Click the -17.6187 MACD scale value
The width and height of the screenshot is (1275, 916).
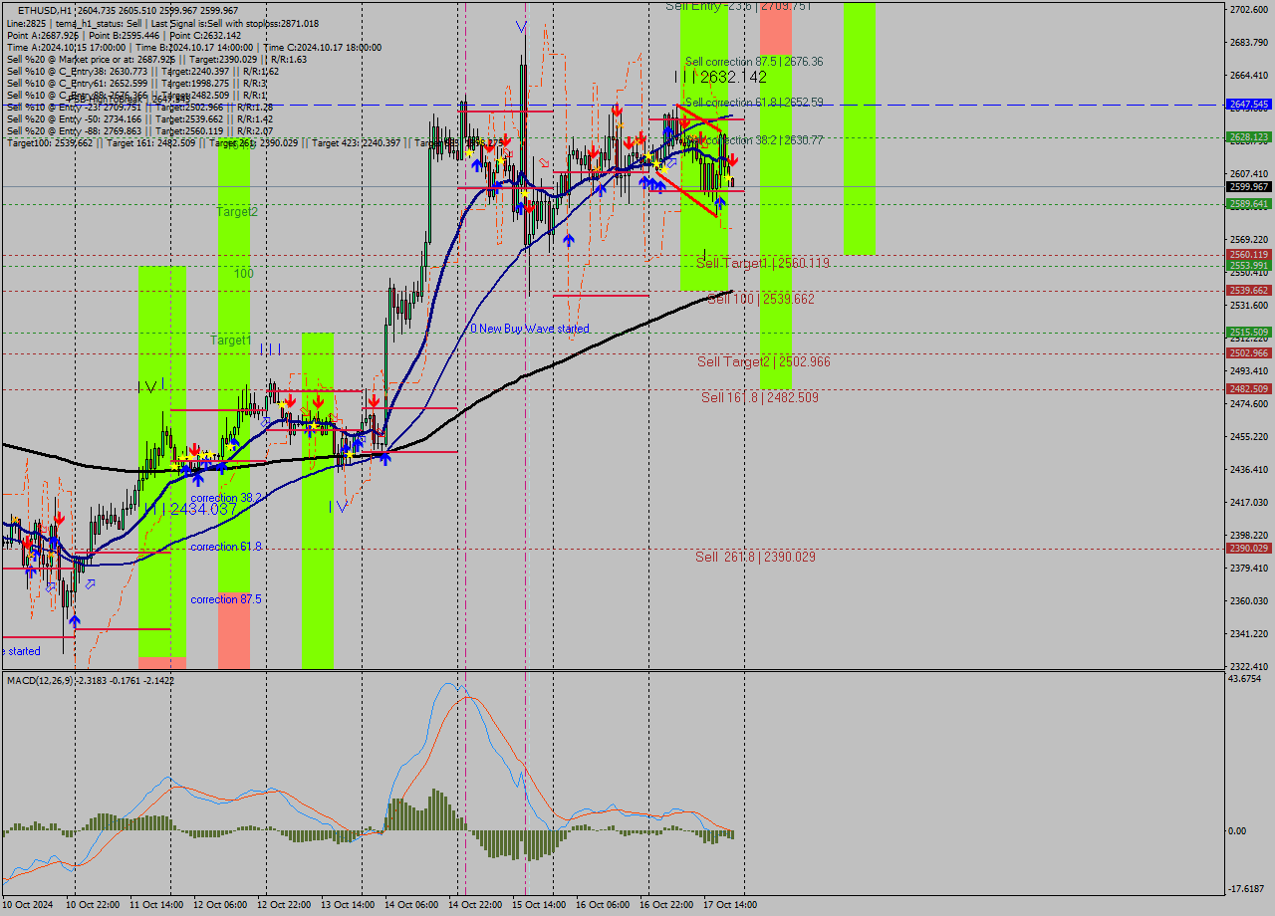click(x=1246, y=889)
